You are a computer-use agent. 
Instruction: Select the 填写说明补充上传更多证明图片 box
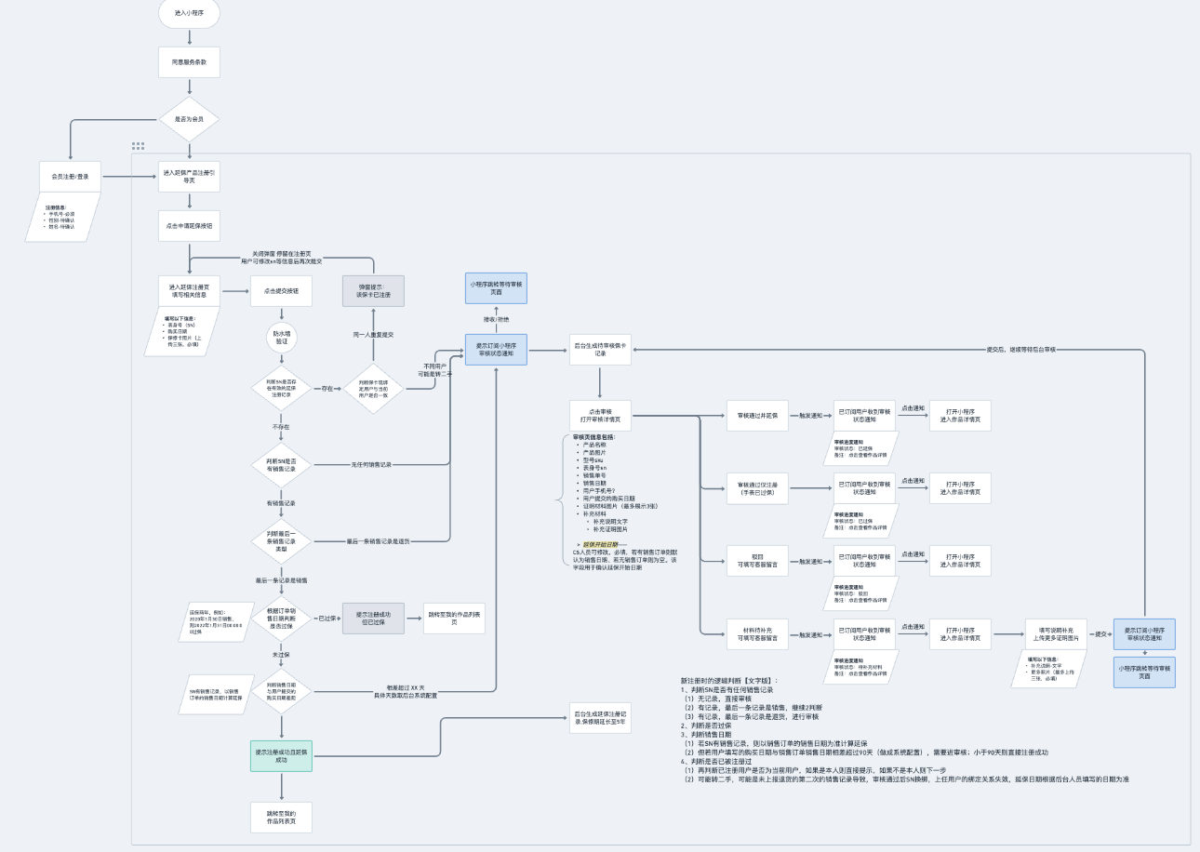tap(1057, 633)
